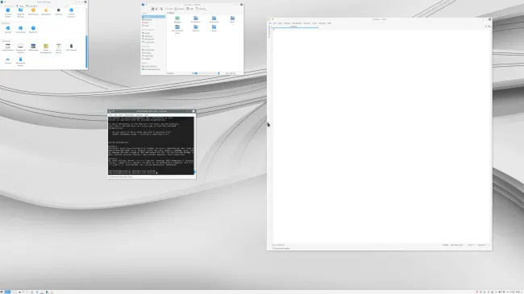Open Notifications in System Settings
Image resolution: width=524 pixels, height=294 pixels.
[33, 12]
